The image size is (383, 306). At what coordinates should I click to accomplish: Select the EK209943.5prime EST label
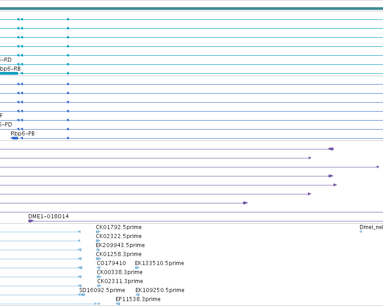coord(121,245)
